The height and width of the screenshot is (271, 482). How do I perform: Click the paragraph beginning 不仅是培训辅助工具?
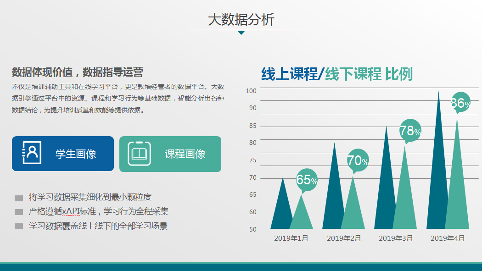[118, 99]
